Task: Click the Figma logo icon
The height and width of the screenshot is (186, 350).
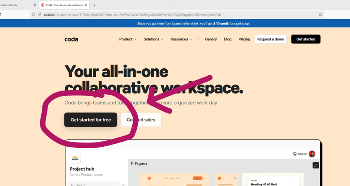Action: 132,163
